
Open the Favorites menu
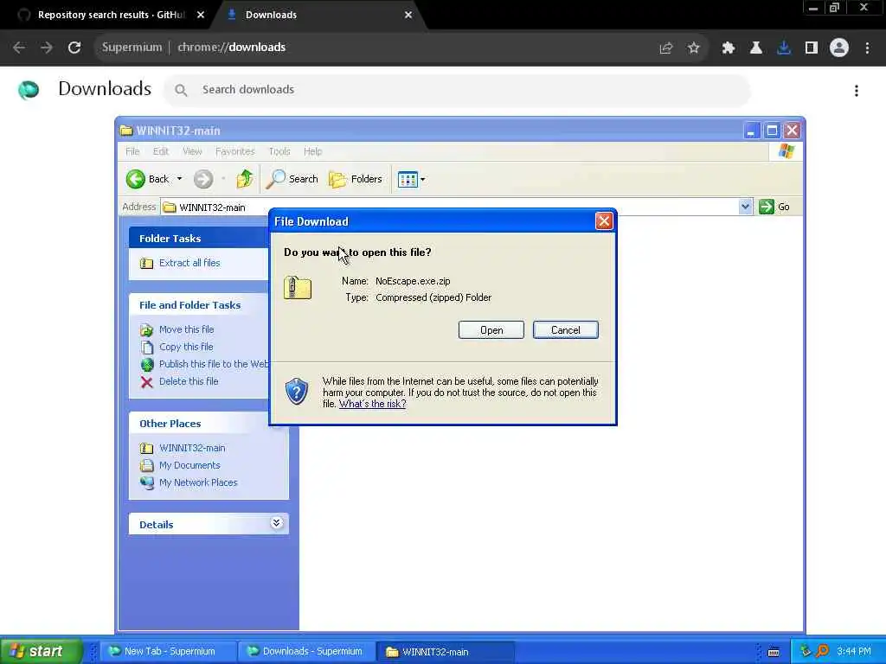235,151
